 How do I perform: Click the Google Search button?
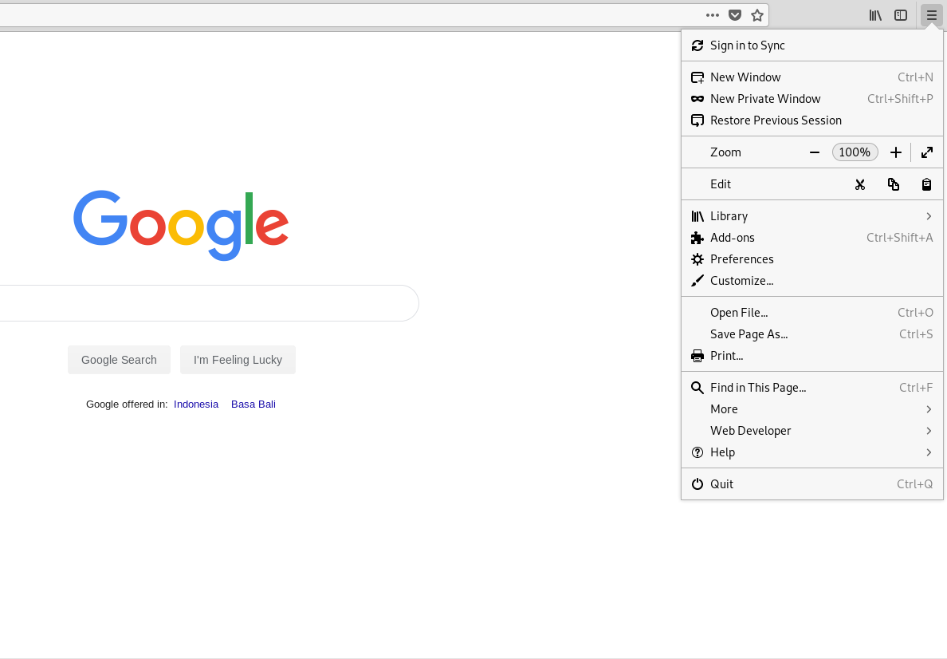(119, 360)
